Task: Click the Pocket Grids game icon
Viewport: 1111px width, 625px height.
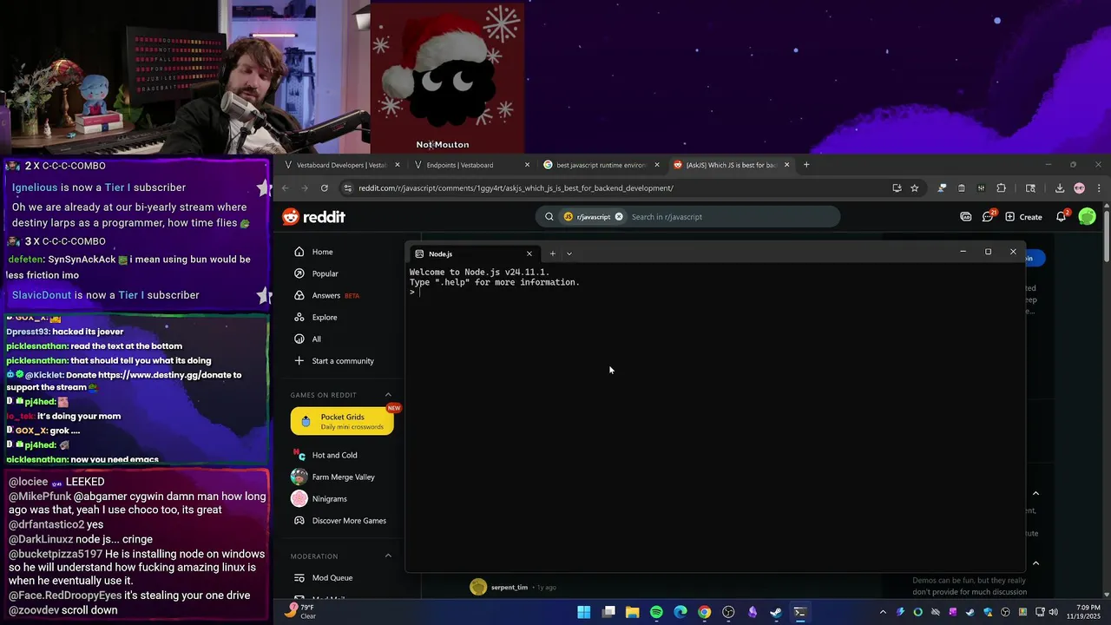Action: tap(306, 422)
